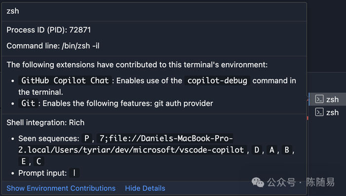346x196 pixels.
Task: Click the E seen-sequence badge
Action: coord(24,161)
